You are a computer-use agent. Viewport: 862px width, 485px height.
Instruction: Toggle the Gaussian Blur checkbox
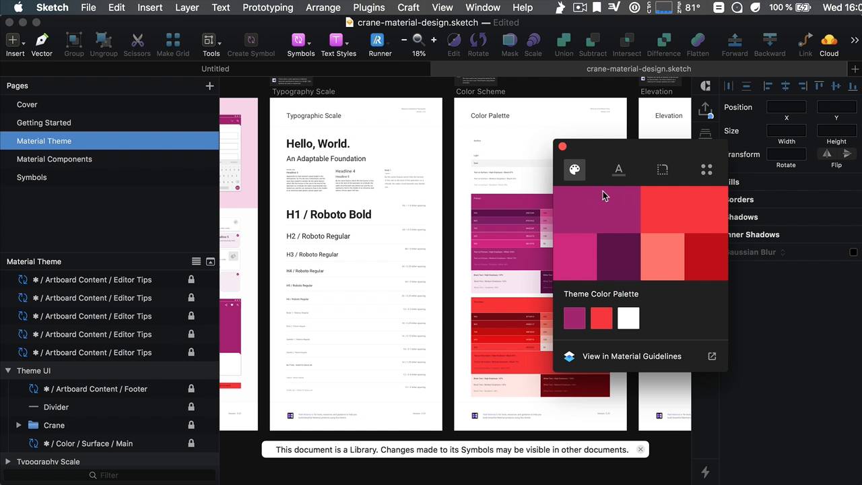[853, 252]
